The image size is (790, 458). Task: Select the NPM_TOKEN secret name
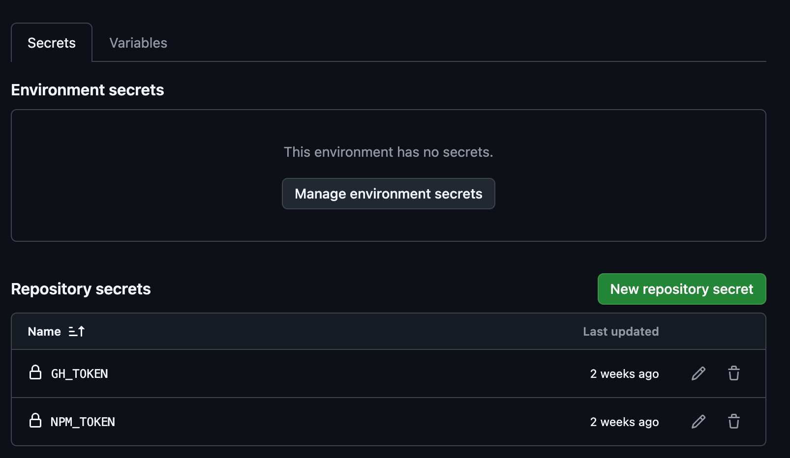(83, 422)
